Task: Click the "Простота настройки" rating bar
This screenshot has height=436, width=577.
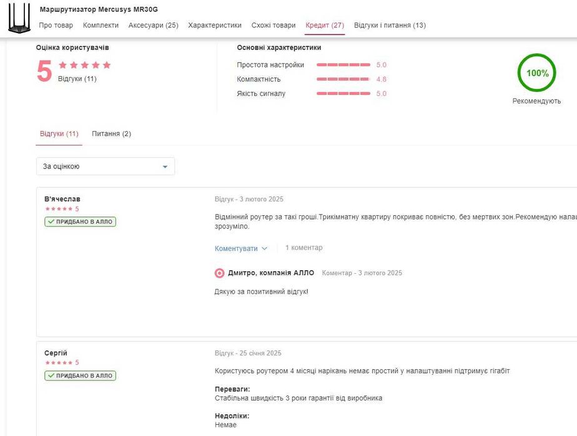Action: [343, 65]
